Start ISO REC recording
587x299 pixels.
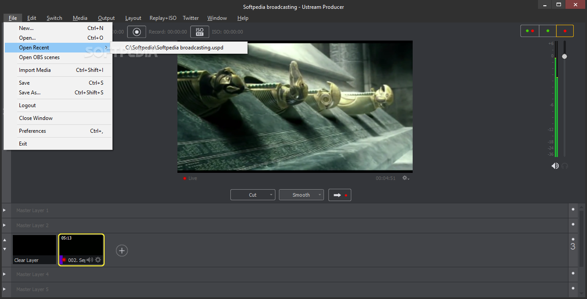(x=199, y=32)
